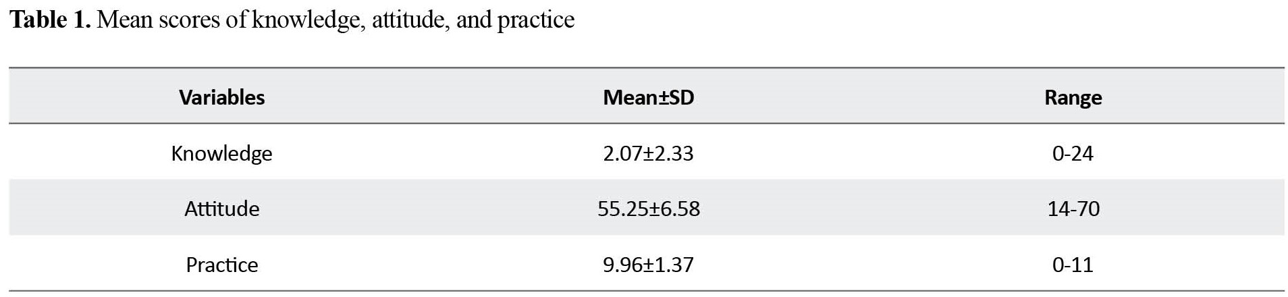Screen dimensions: 1288x297
Task: Click the 0-11 range cell
Action: click(1073, 265)
